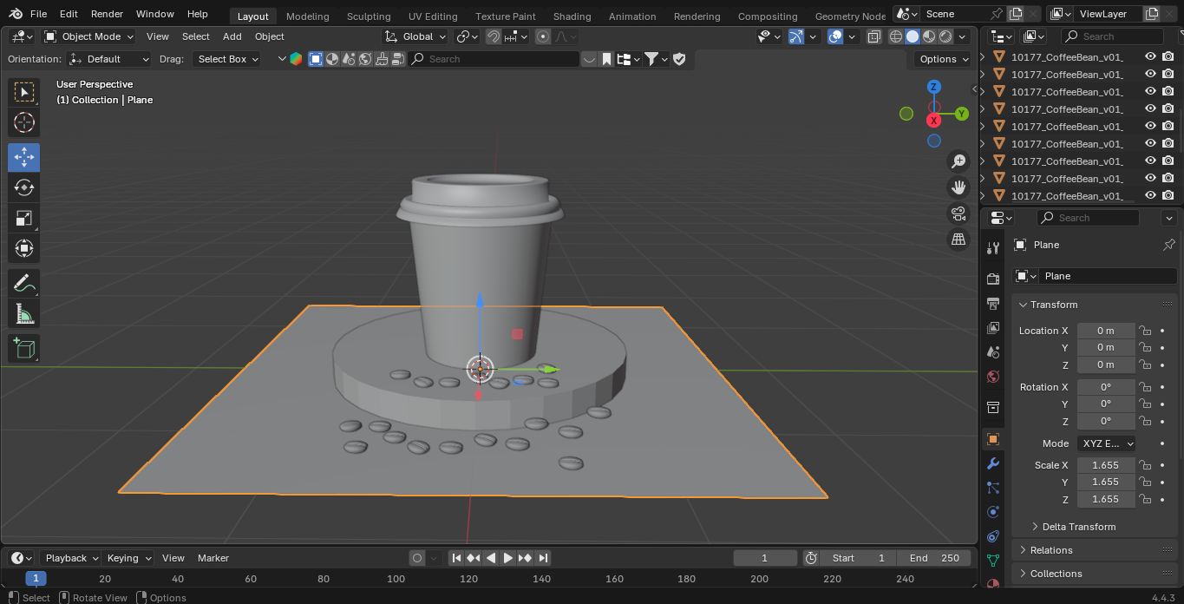Viewport: 1184px width, 604px height.
Task: Toggle the Location X lock
Action: pos(1145,331)
